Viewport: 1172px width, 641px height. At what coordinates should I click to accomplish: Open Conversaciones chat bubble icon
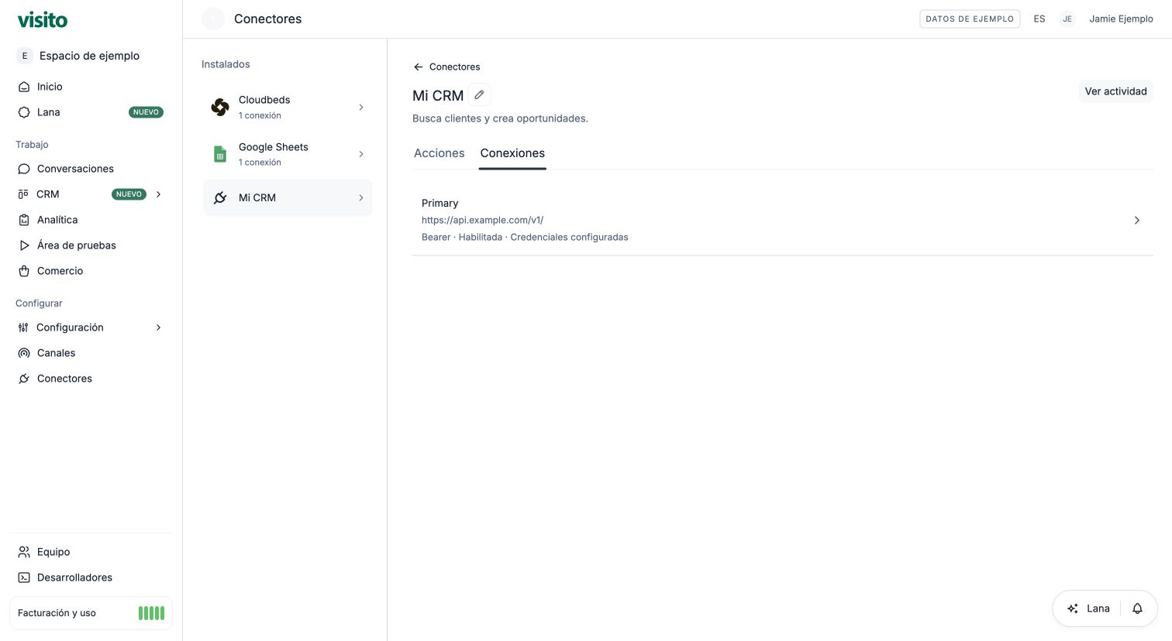(24, 169)
